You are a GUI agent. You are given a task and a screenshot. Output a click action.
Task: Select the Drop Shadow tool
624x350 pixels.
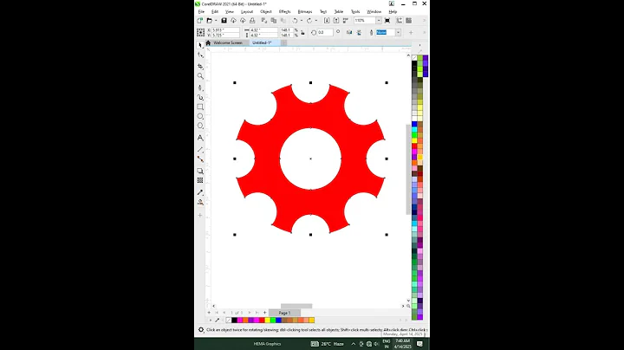pyautogui.click(x=200, y=171)
